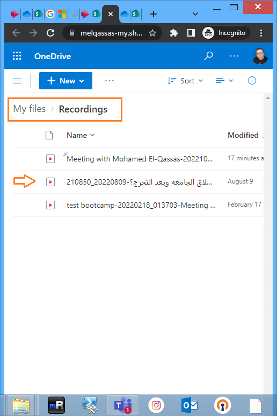Go to My files breadcrumb

[x=30, y=109]
